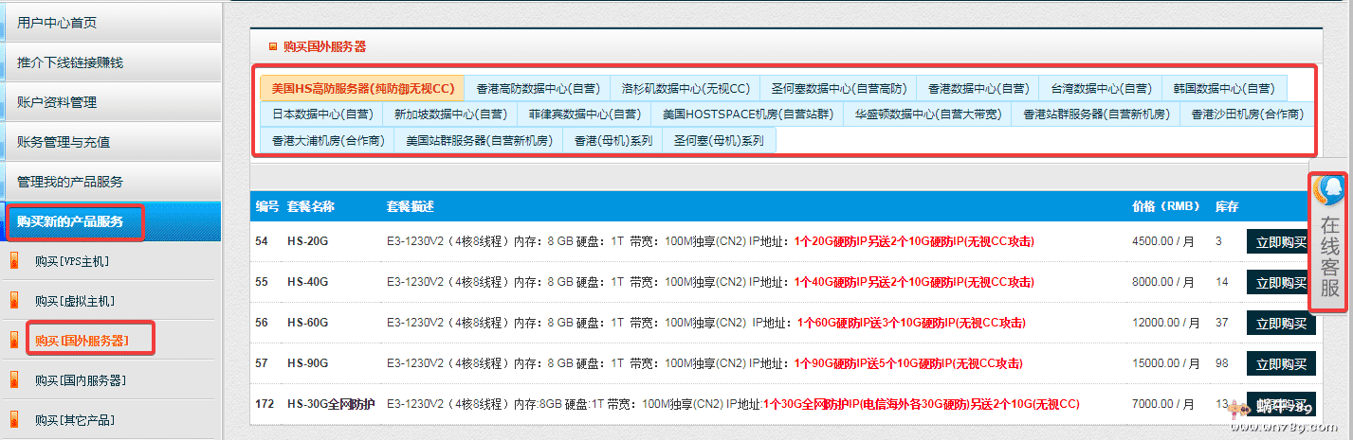Select the 新加坡数据中心(自营) tab
1353x440 pixels.
(x=450, y=114)
